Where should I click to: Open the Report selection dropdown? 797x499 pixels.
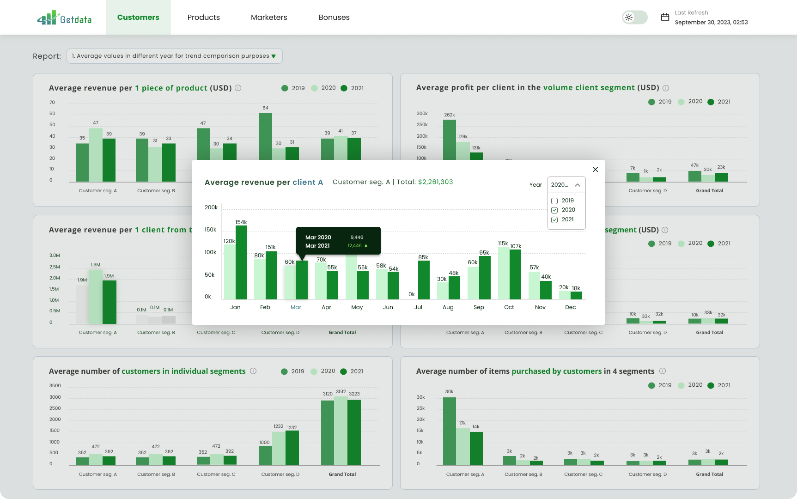coord(174,56)
